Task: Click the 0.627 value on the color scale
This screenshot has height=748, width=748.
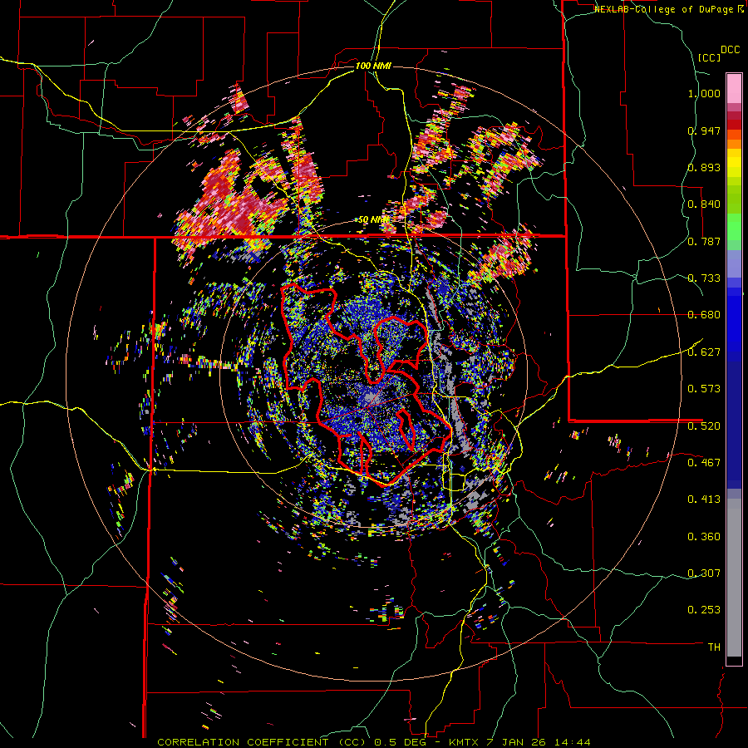Action: tap(704, 352)
